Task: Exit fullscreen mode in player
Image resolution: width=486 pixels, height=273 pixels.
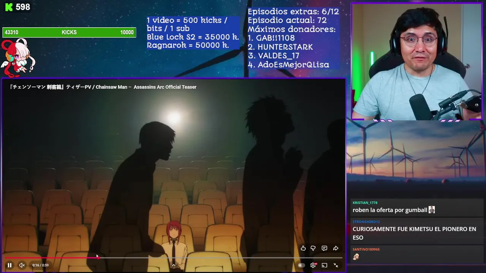Action: [x=336, y=265]
